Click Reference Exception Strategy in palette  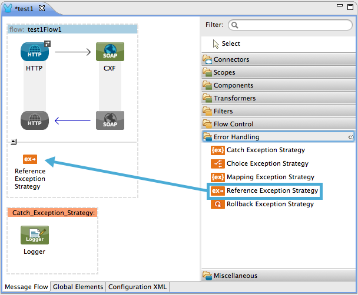pos(271,190)
